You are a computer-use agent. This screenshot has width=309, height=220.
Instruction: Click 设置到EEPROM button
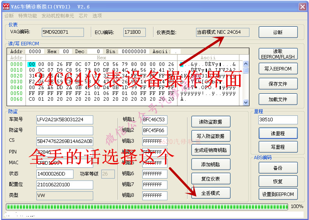[278, 194]
